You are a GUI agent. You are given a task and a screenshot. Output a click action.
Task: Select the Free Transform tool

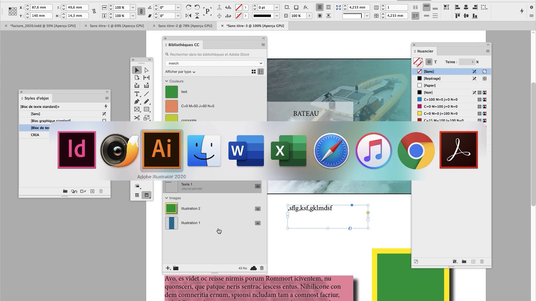point(147,118)
